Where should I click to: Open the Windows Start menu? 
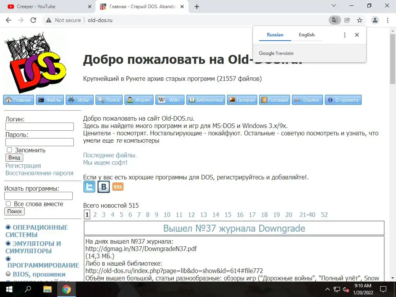click(9, 289)
